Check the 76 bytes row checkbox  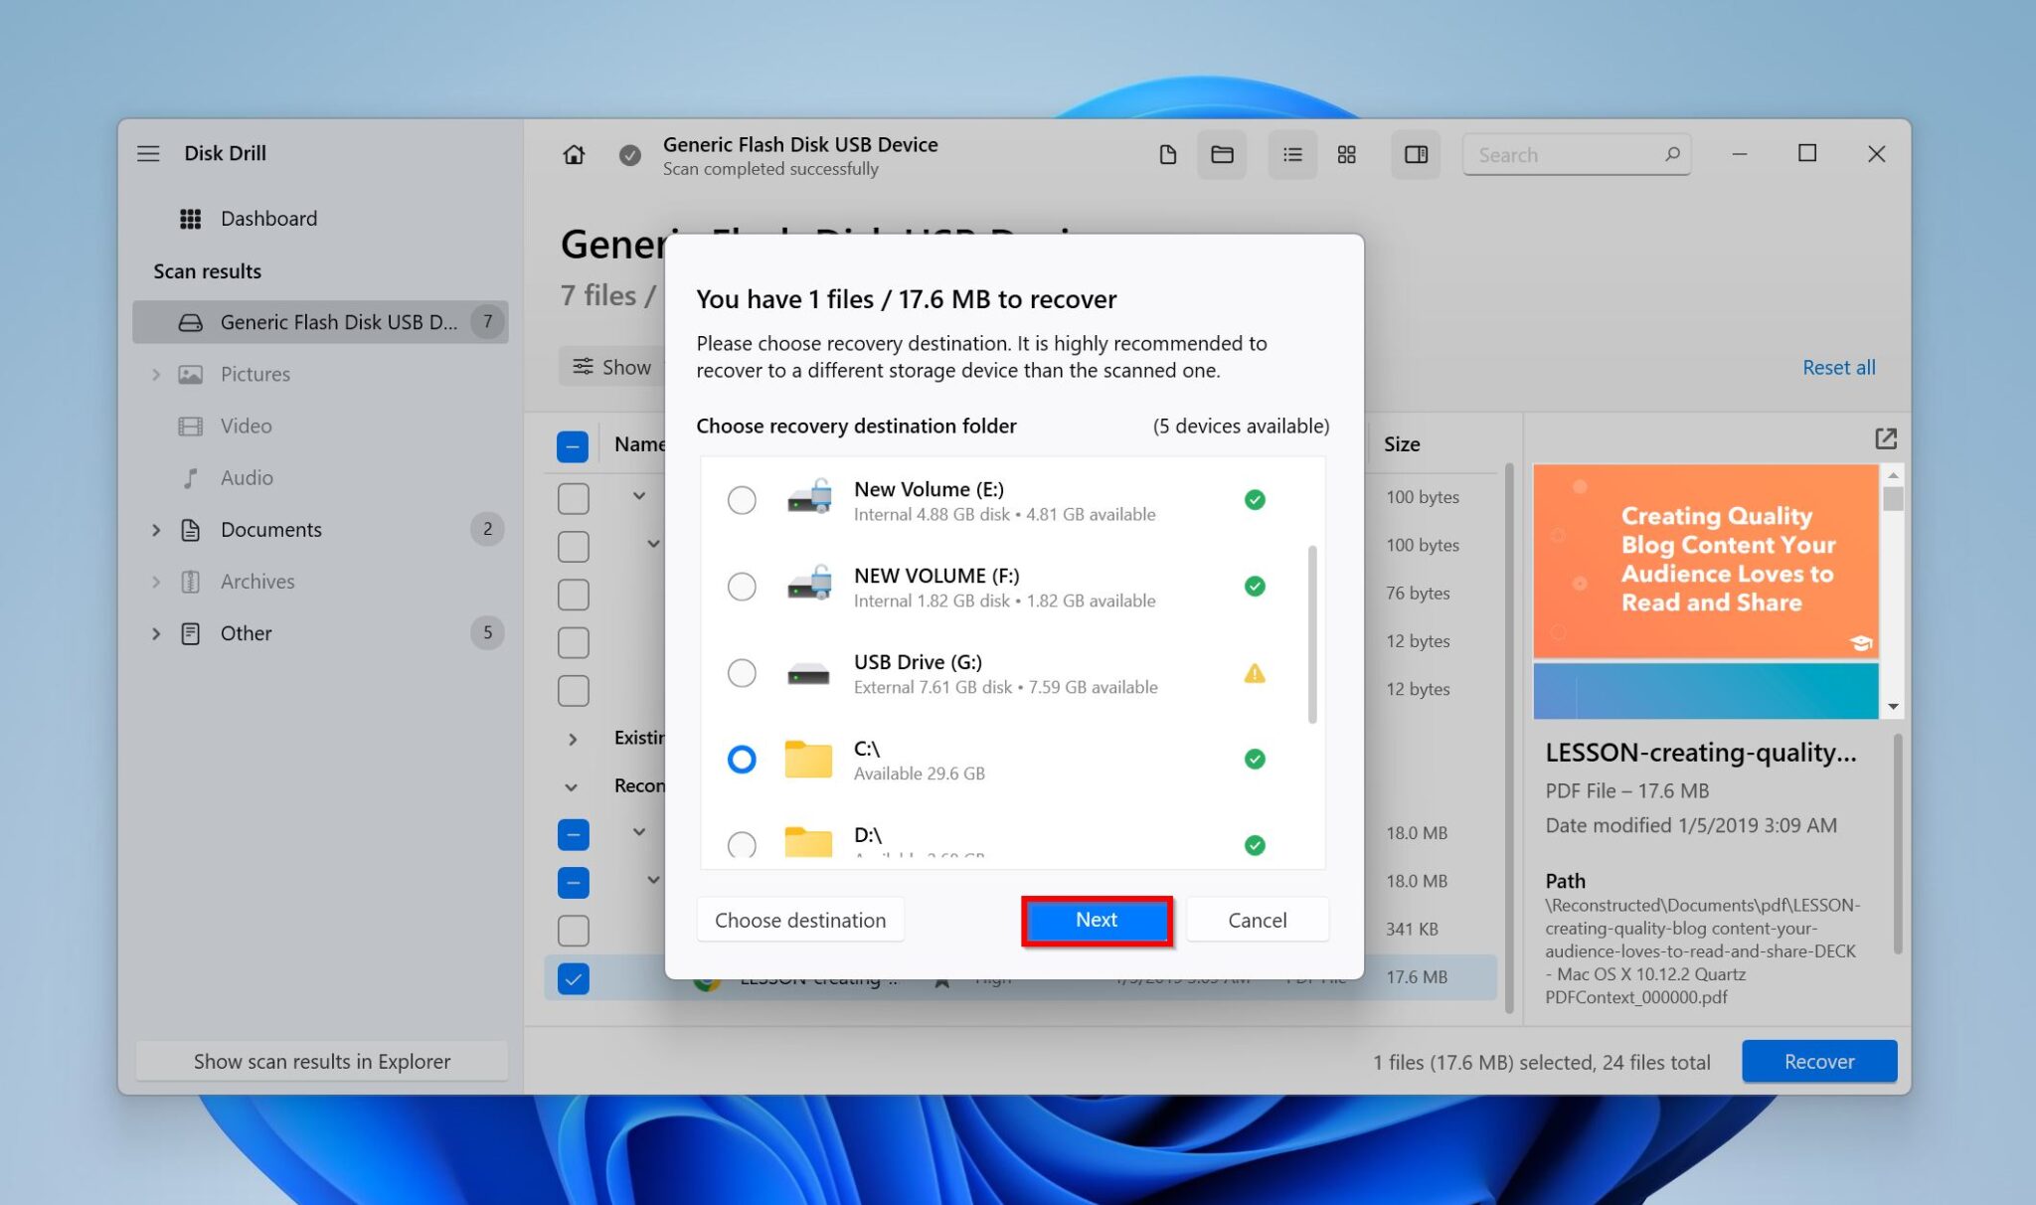tap(573, 595)
